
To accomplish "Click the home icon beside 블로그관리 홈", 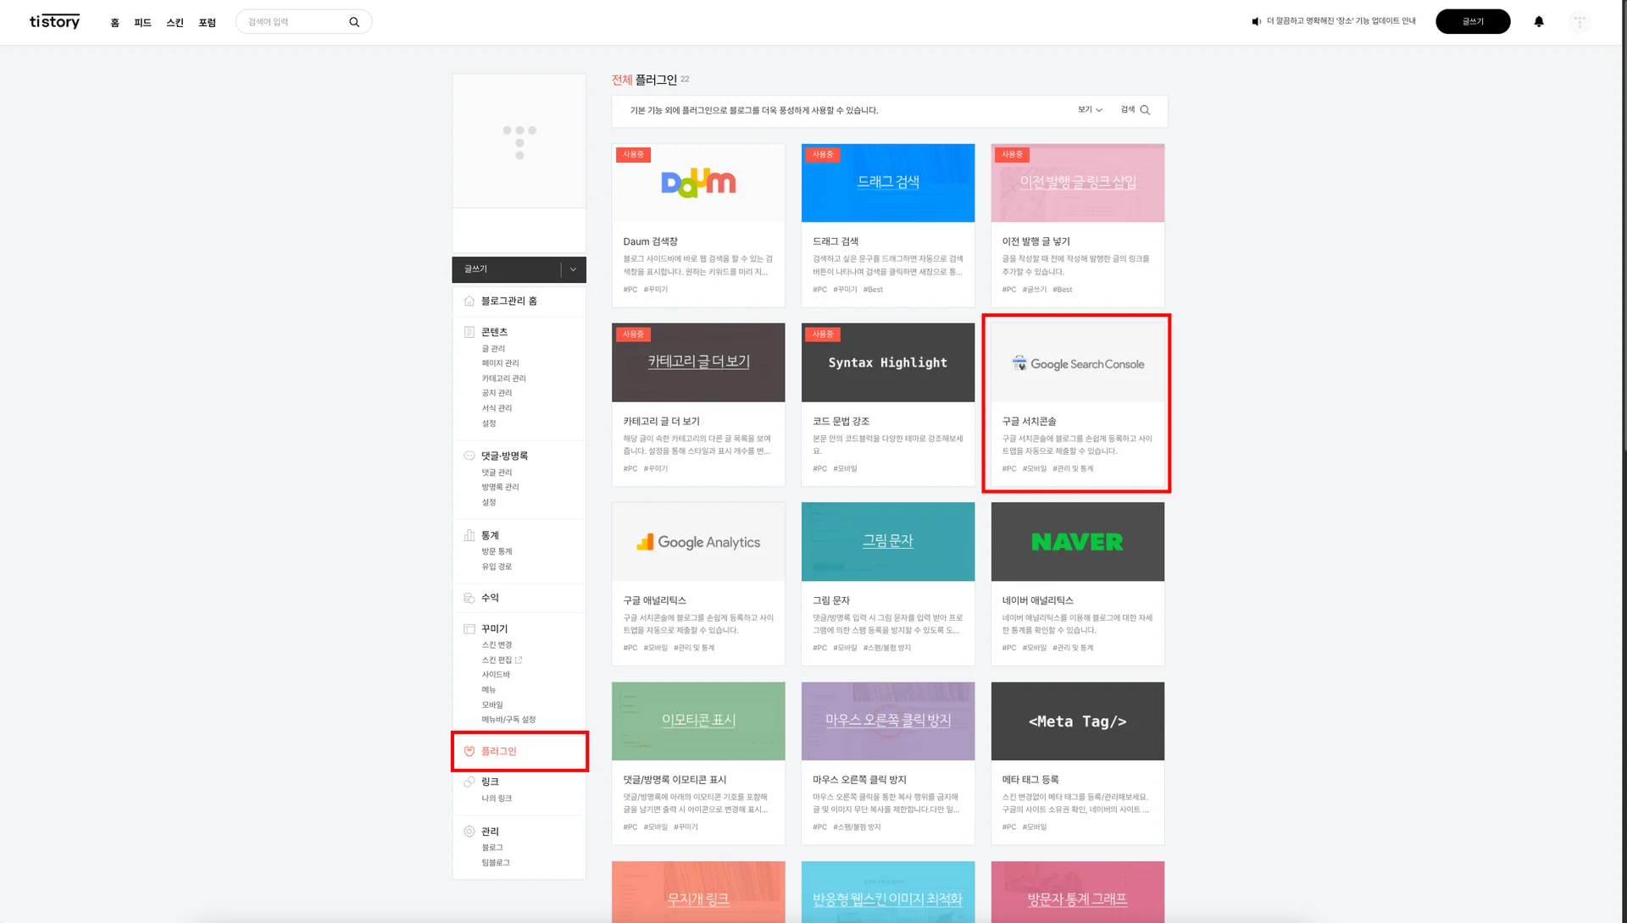I will click(x=469, y=301).
